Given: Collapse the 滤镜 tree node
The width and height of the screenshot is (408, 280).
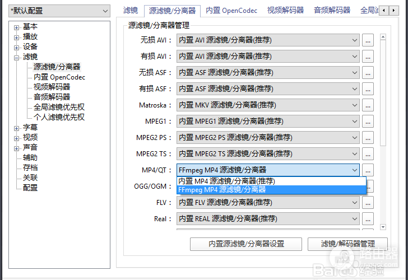Looking at the screenshot, I should (x=16, y=58).
